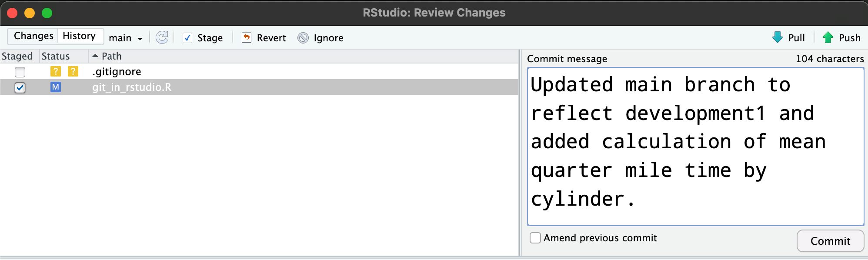Click the yellow untracked status icon for .gitignore
Screen dimensions: 868x260
pyautogui.click(x=56, y=71)
